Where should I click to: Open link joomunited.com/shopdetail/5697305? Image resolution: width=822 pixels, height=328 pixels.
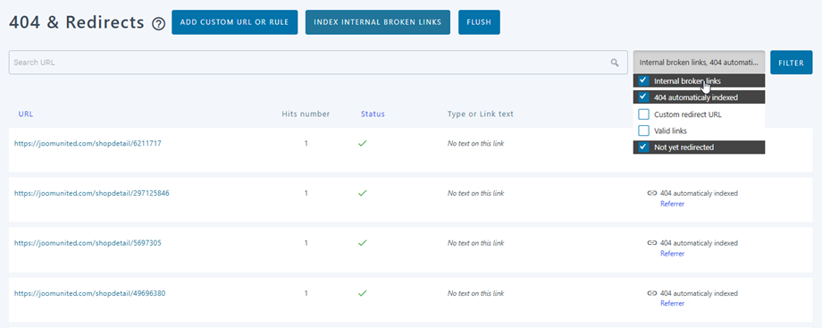(x=88, y=243)
